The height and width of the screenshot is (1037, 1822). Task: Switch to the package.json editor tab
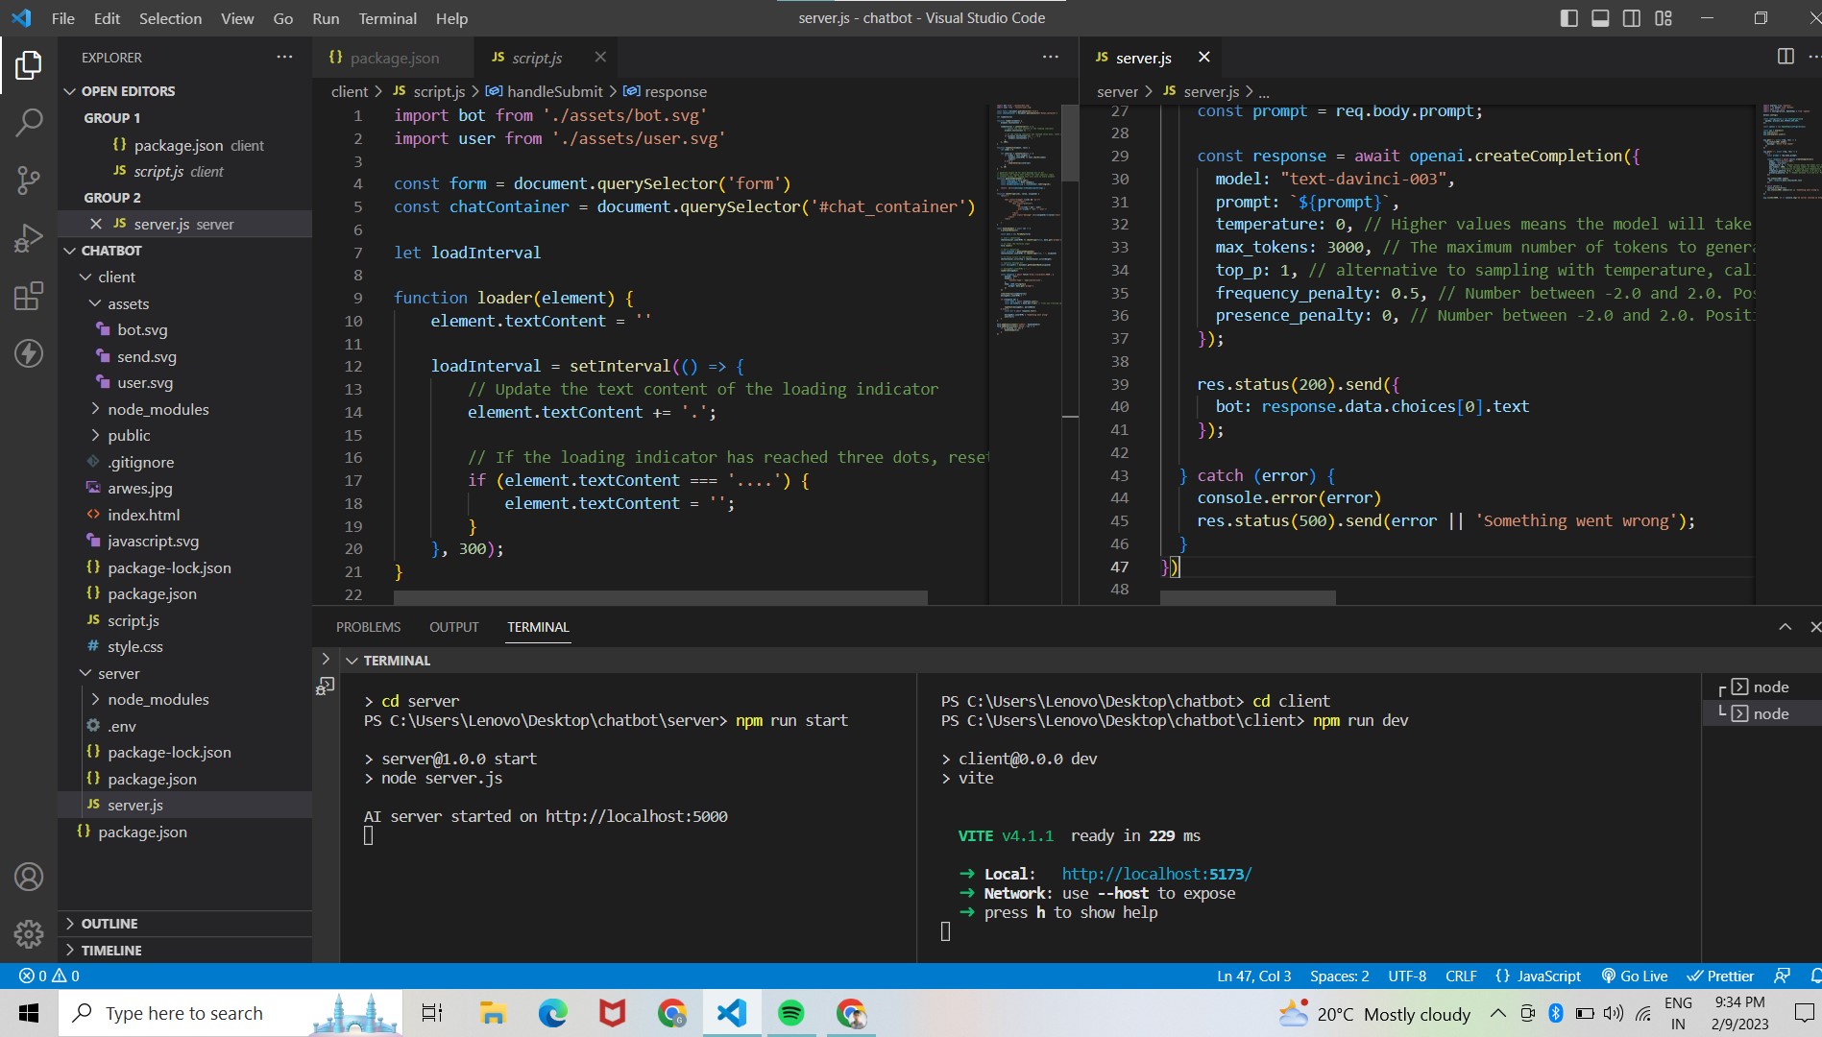pyautogui.click(x=393, y=58)
